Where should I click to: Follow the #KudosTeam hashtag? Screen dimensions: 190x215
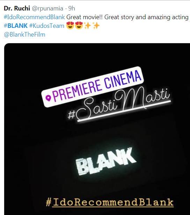(47, 26)
